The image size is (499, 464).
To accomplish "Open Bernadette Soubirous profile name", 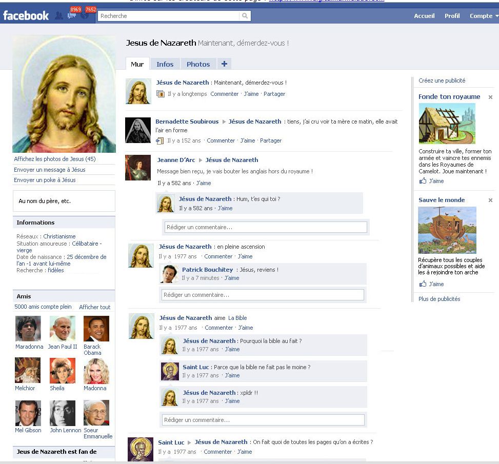I will pyautogui.click(x=187, y=121).
